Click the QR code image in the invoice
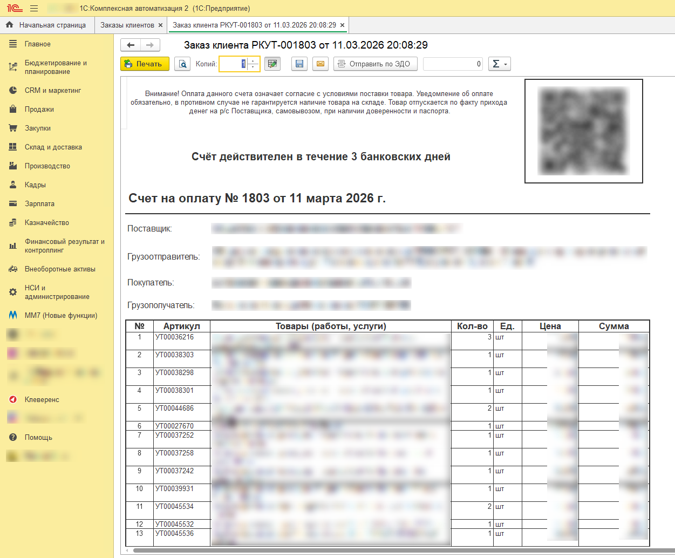The image size is (675, 558). coord(584,131)
